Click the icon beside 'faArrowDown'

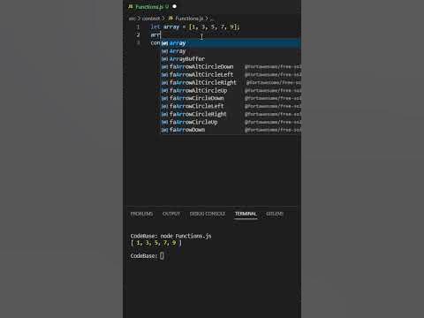[164, 130]
